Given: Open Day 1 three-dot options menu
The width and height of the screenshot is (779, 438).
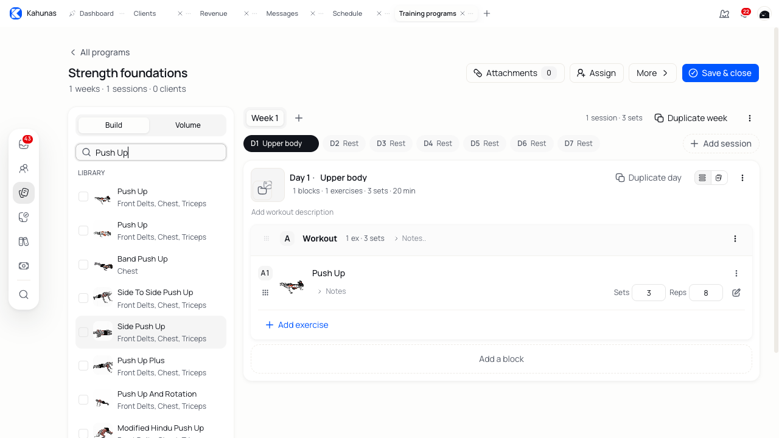Looking at the screenshot, I should pyautogui.click(x=742, y=178).
